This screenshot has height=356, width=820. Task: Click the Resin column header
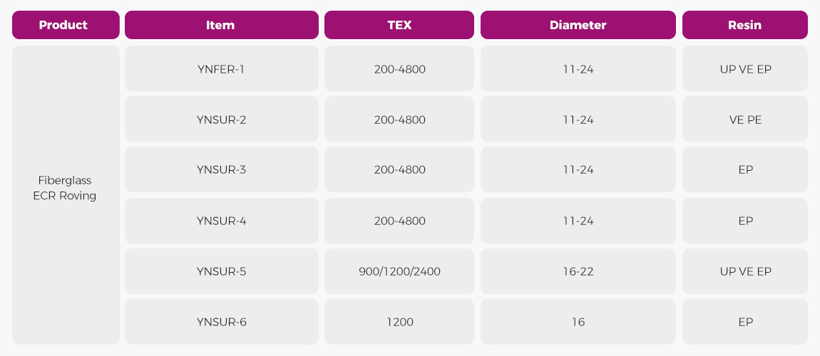click(744, 25)
